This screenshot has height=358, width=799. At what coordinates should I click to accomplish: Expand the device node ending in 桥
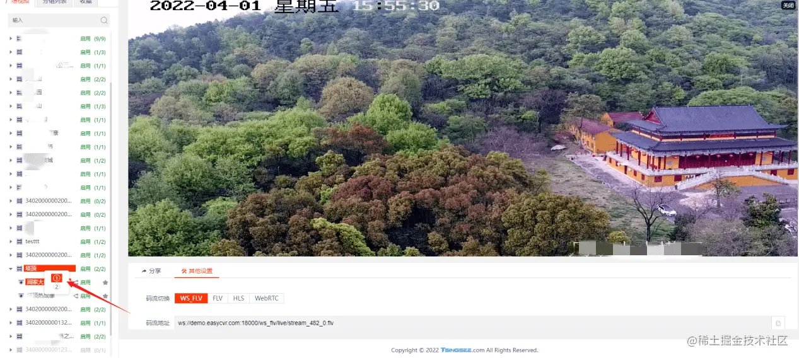point(11,147)
